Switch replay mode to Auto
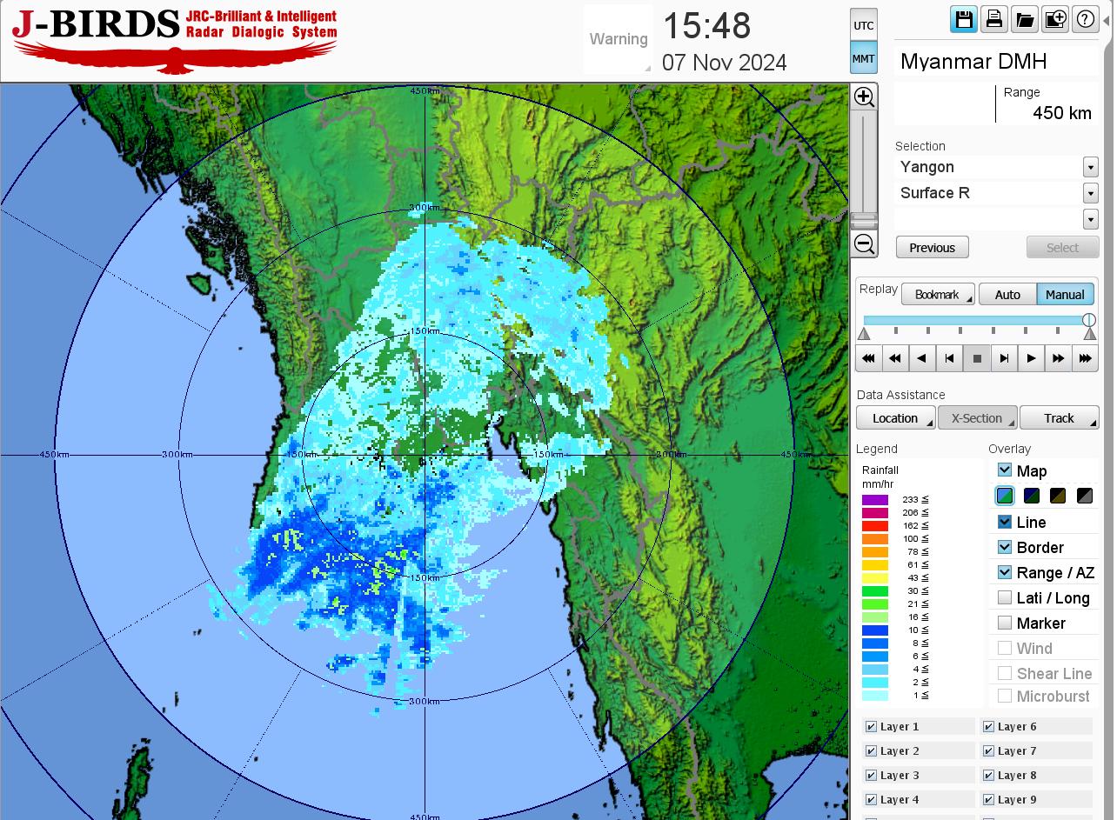Screen dimensions: 1117x820 (1007, 295)
